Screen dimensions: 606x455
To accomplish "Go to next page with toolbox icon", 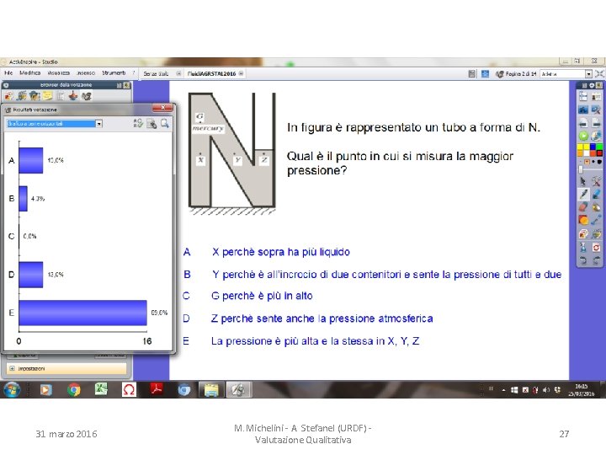I will [597, 123].
